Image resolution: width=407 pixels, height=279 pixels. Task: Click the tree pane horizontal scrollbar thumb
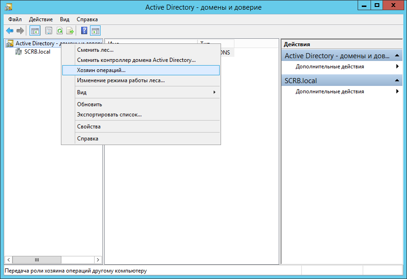(37, 260)
